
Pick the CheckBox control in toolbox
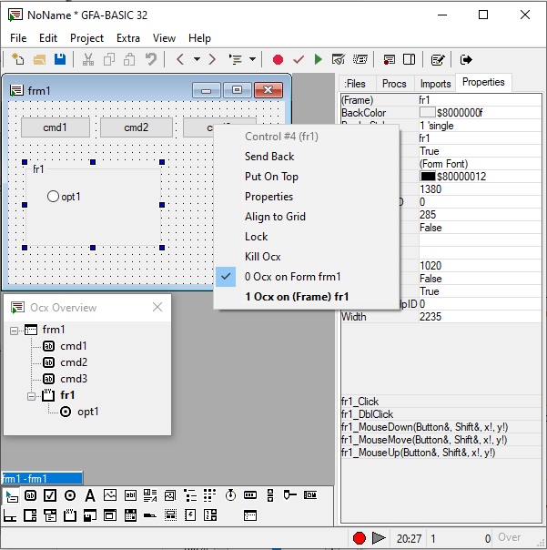tap(50, 495)
